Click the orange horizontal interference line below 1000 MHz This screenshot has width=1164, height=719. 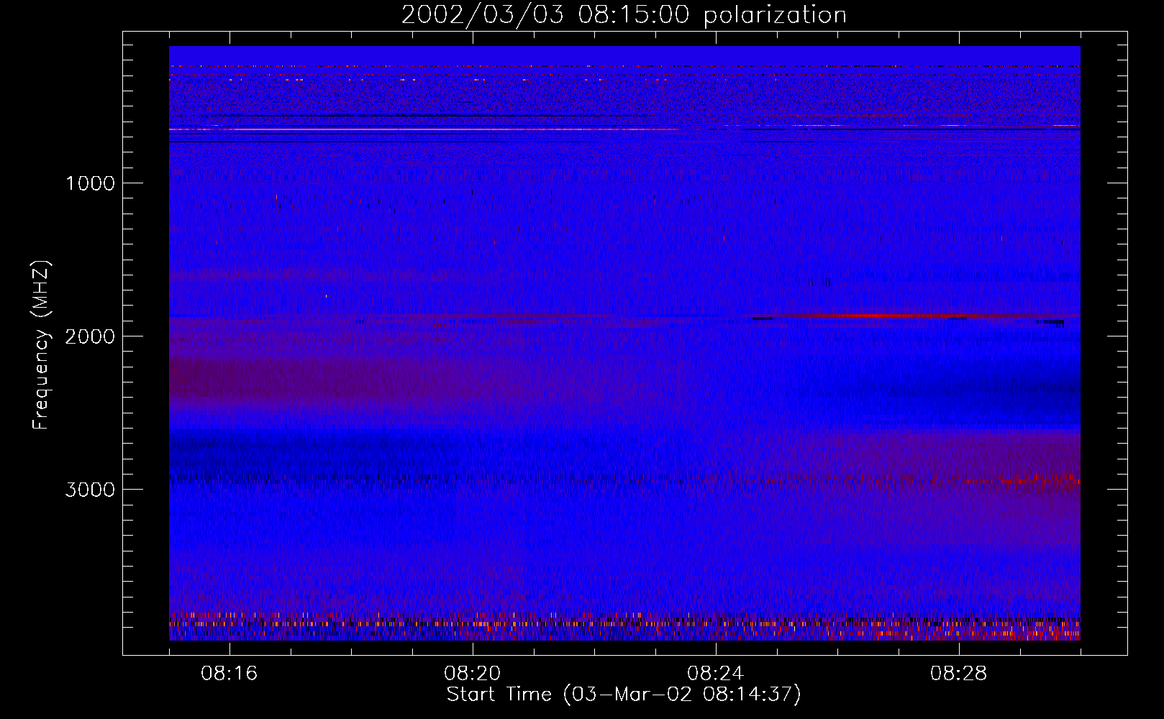(424, 129)
